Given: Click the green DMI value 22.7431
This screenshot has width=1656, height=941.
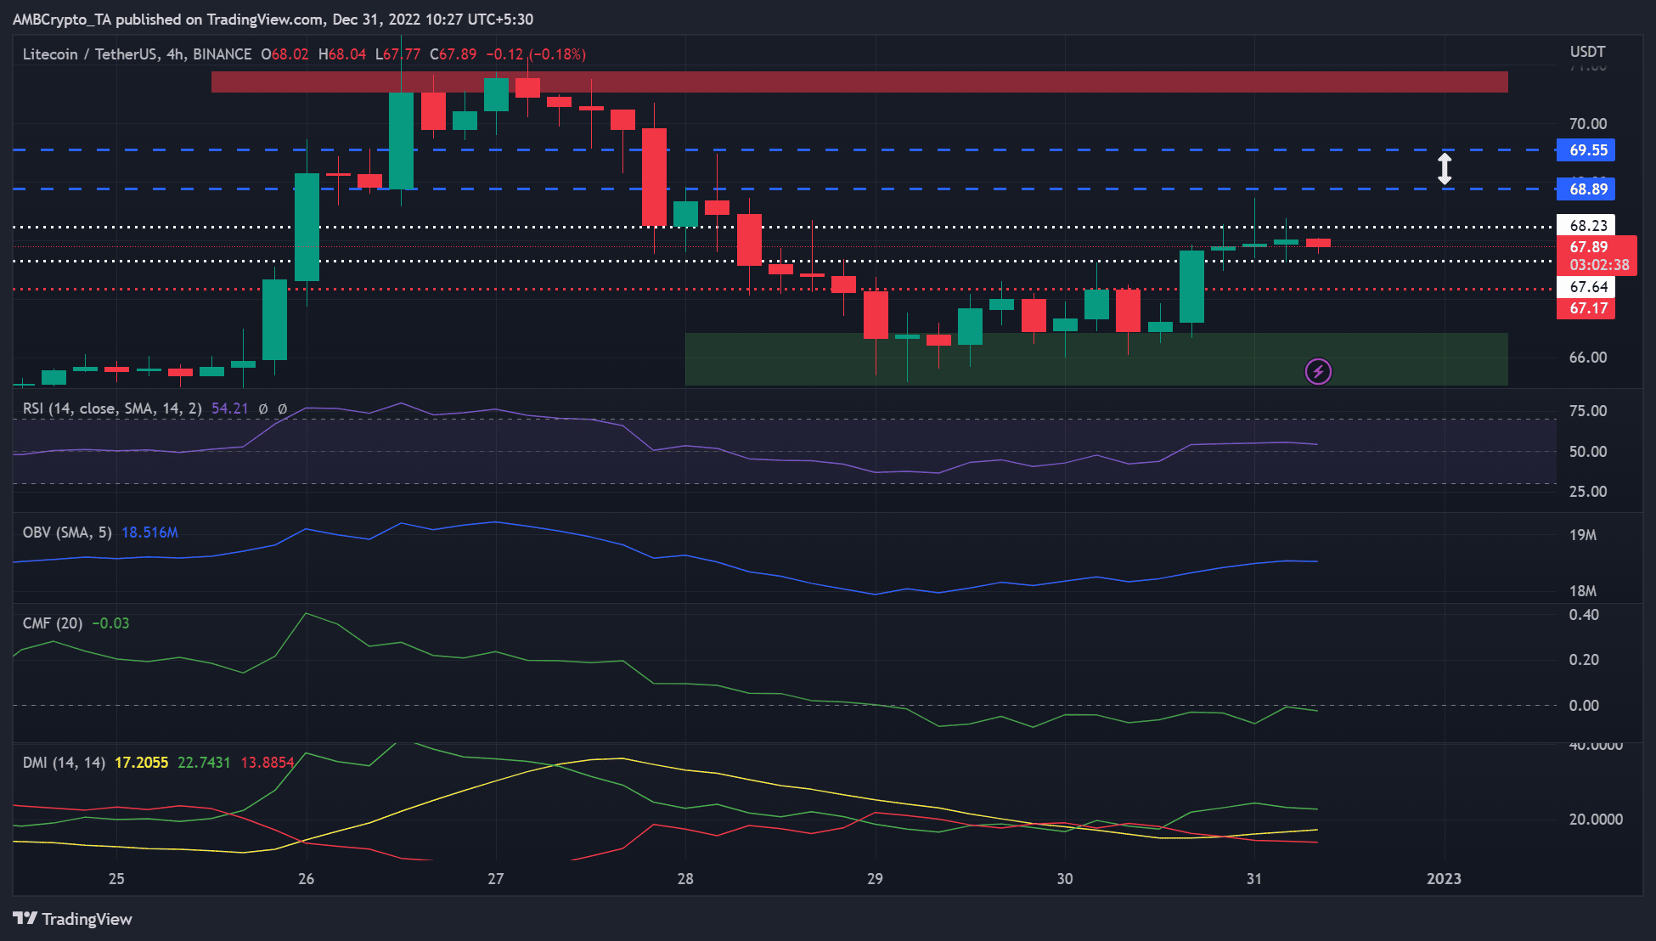Looking at the screenshot, I should point(204,763).
